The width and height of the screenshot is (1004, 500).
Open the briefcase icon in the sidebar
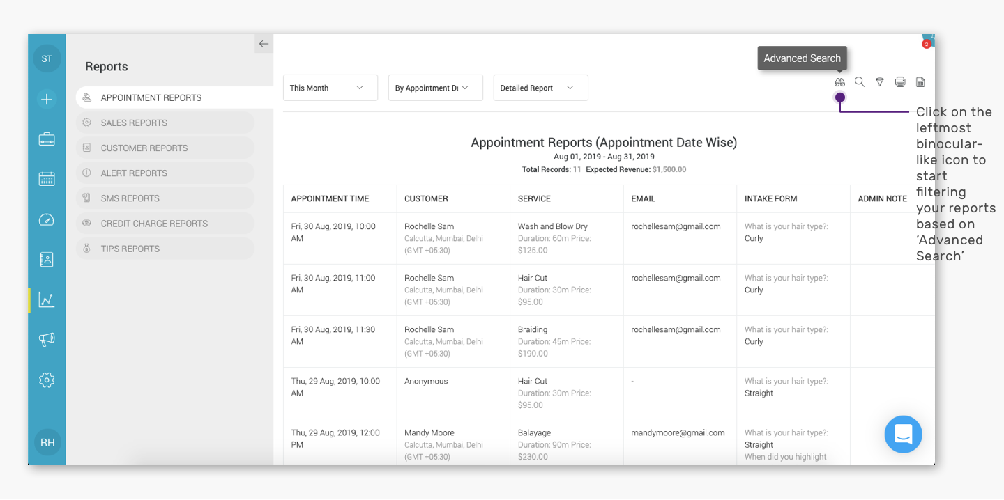tap(47, 139)
